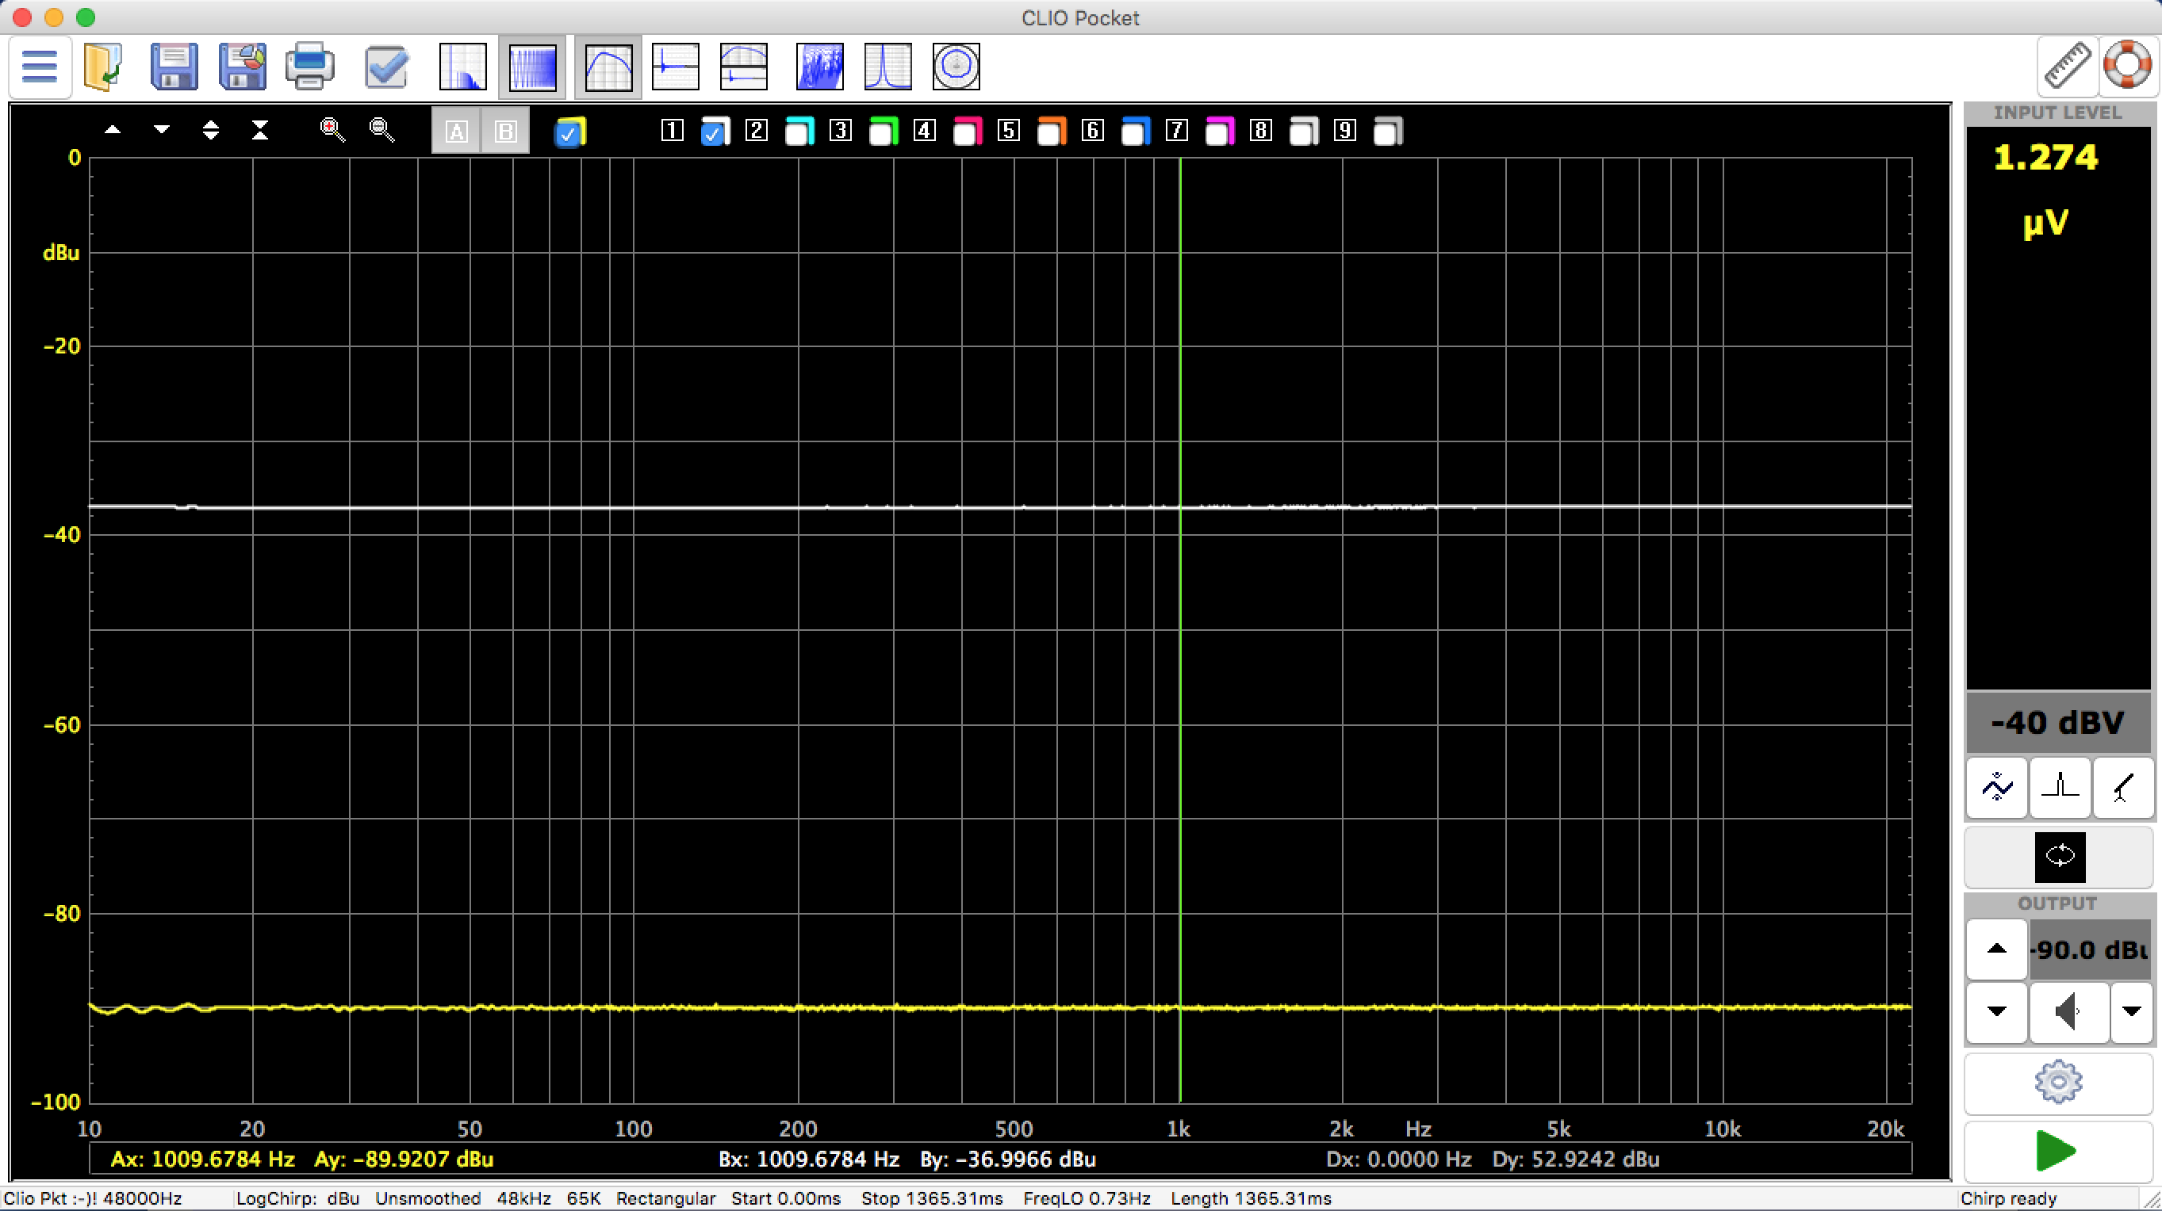This screenshot has width=2162, height=1211.
Task: Open measurement settings gear button
Action: click(2058, 1082)
